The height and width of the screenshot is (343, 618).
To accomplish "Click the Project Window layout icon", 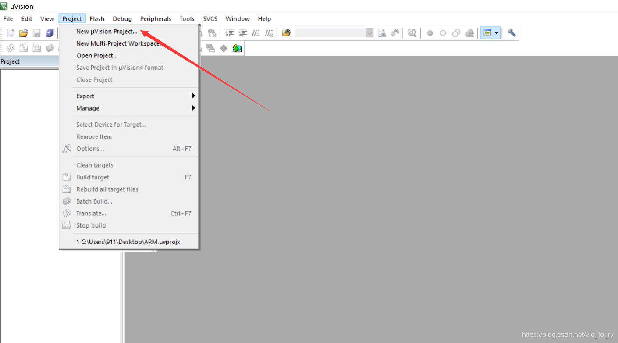I will click(x=487, y=33).
